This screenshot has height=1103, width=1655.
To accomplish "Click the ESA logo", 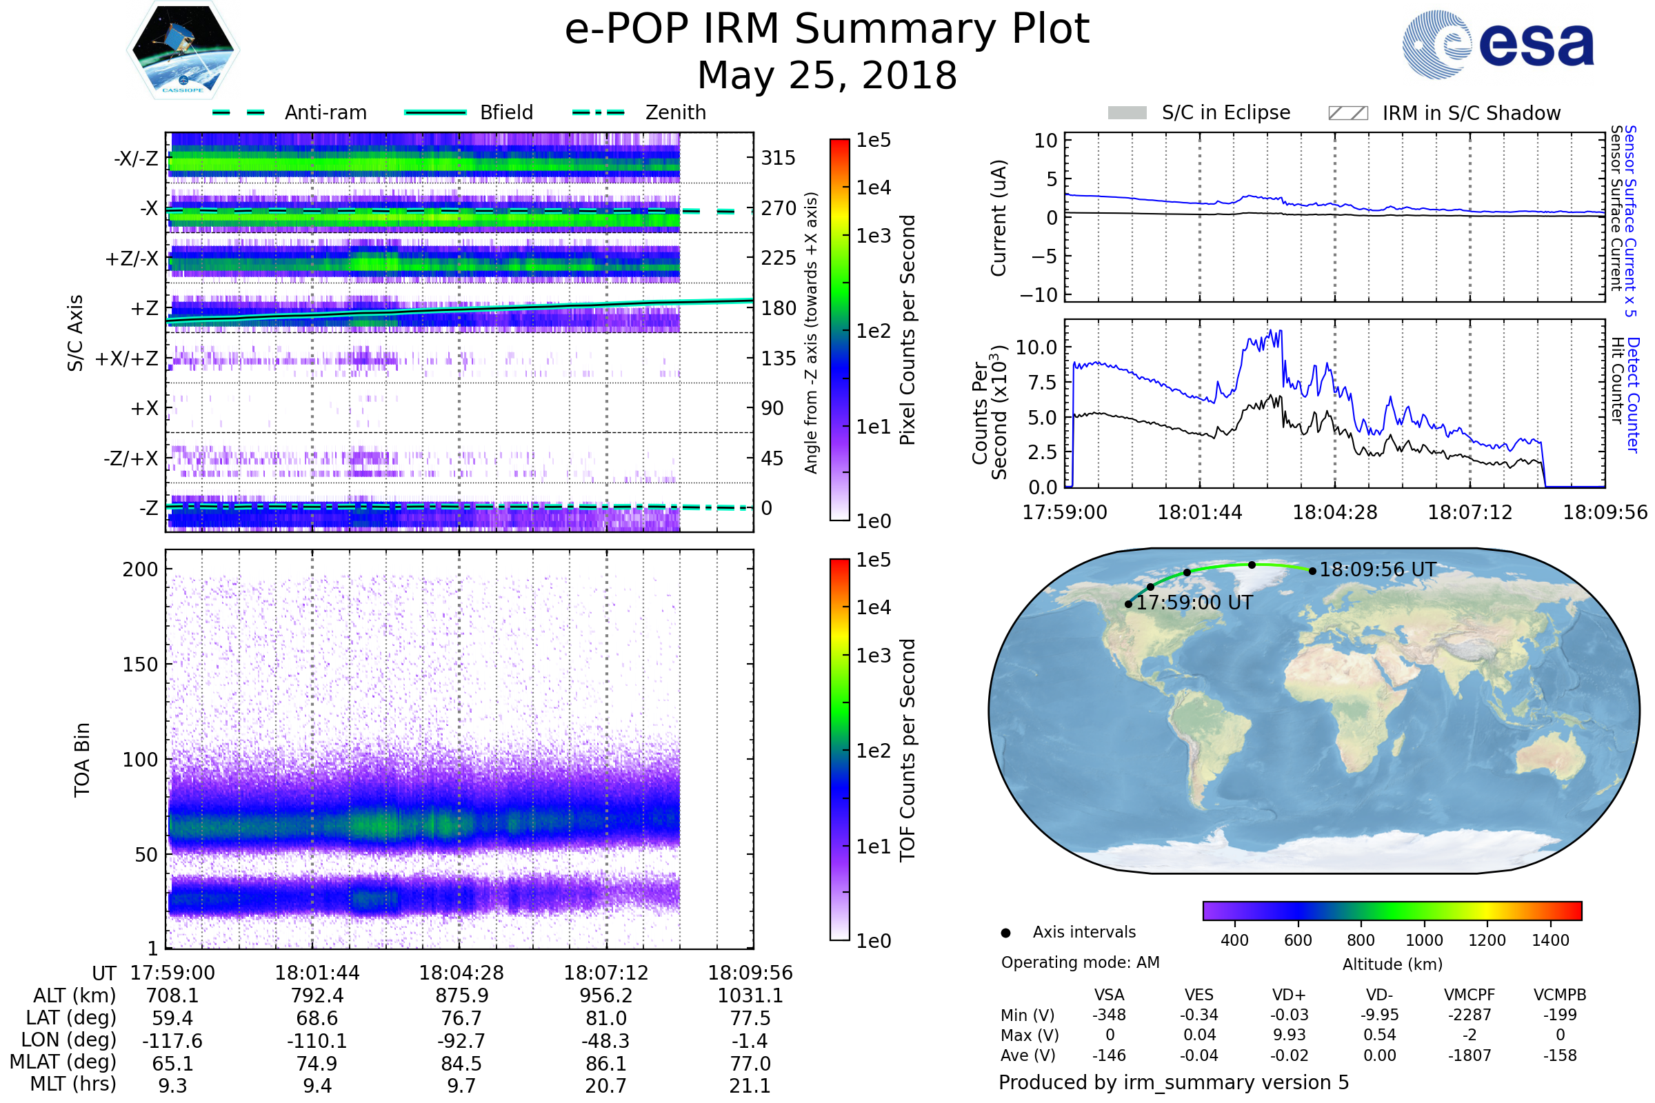I will click(x=1498, y=44).
